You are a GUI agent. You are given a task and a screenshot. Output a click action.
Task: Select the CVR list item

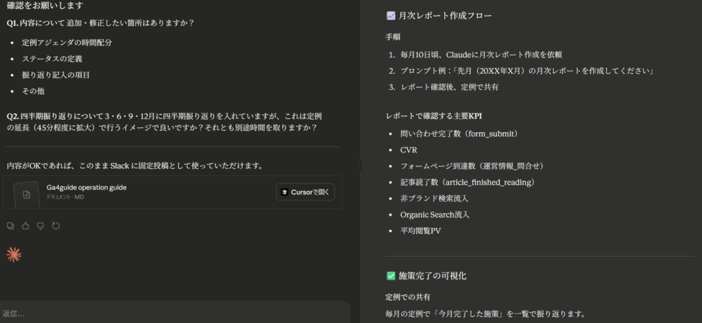click(x=409, y=149)
